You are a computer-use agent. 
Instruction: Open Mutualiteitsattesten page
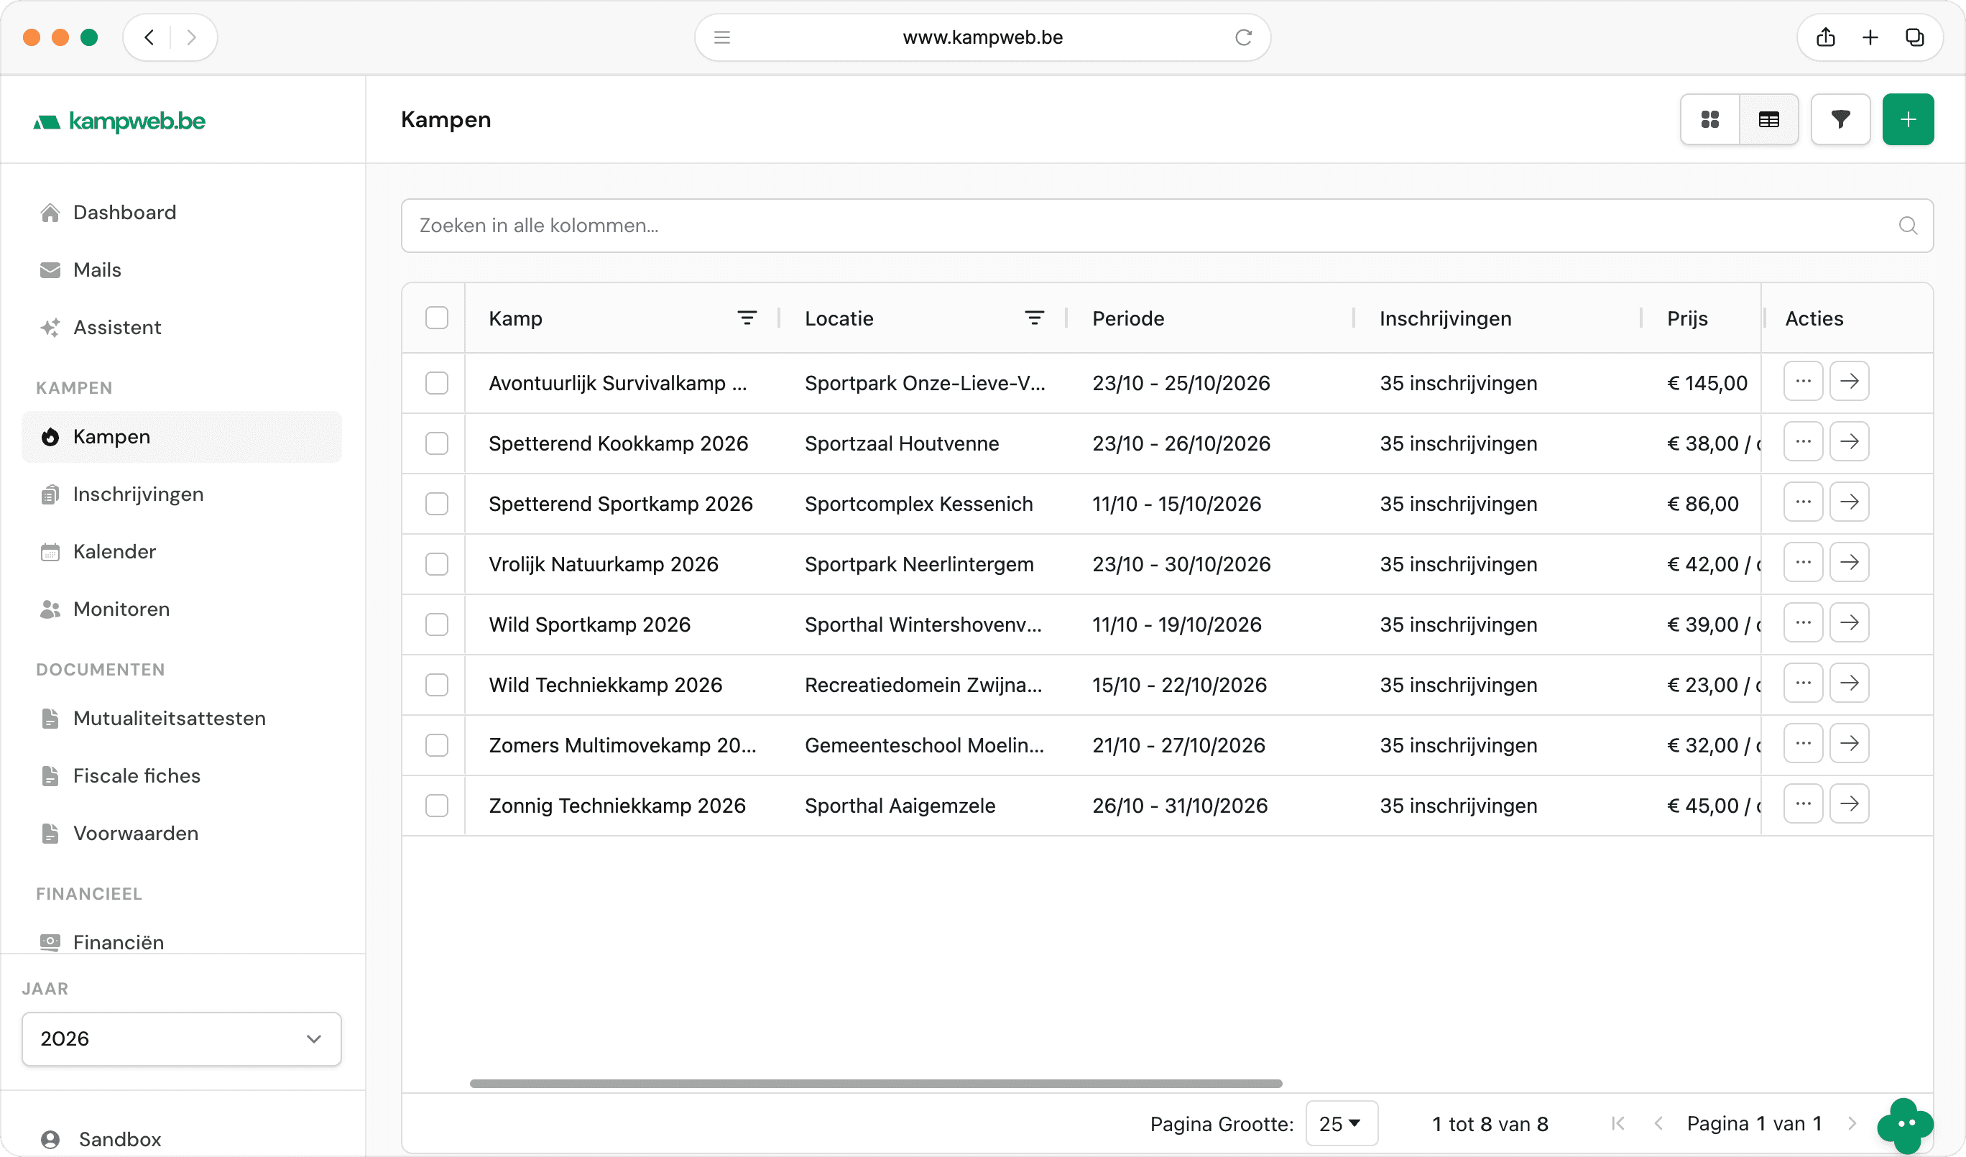182,719
